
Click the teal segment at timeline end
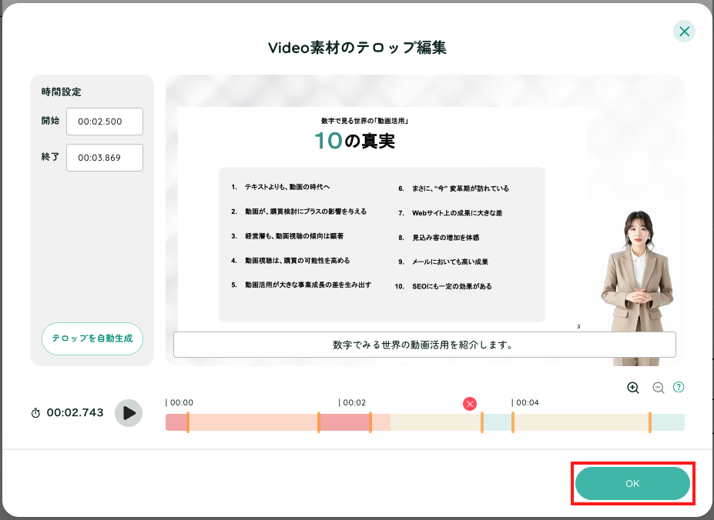pyautogui.click(x=668, y=422)
